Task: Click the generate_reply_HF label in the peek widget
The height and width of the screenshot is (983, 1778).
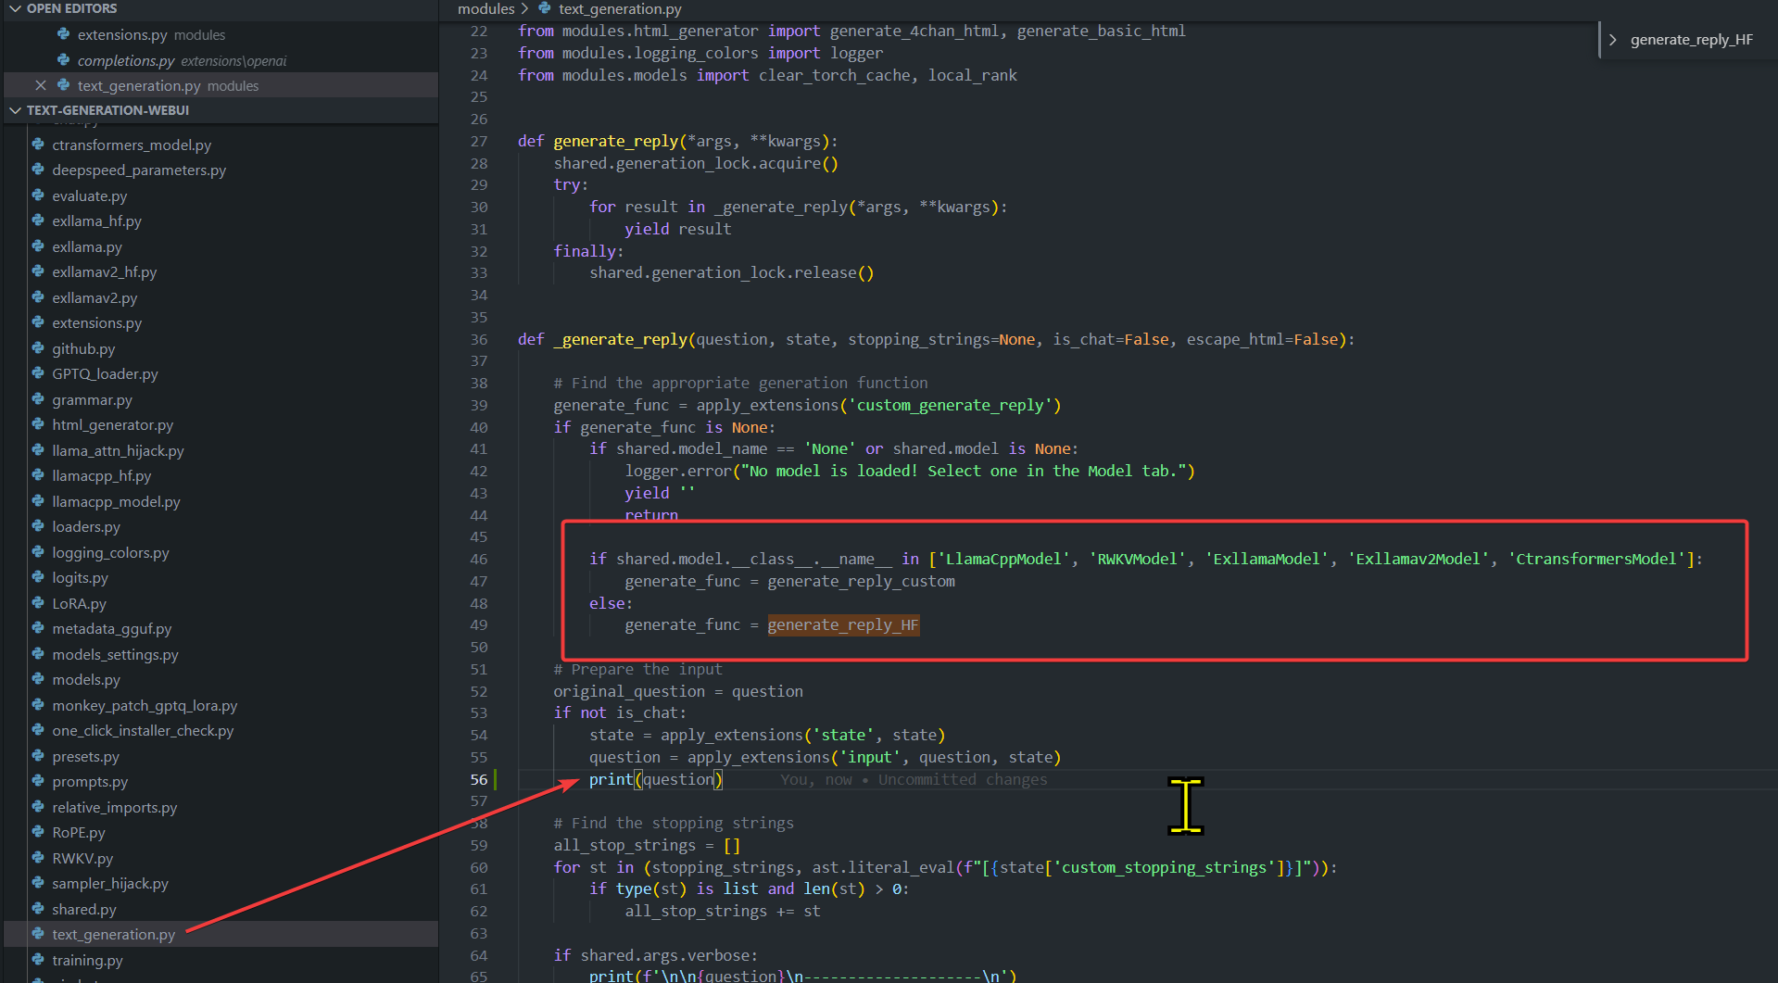Action: tap(1692, 39)
